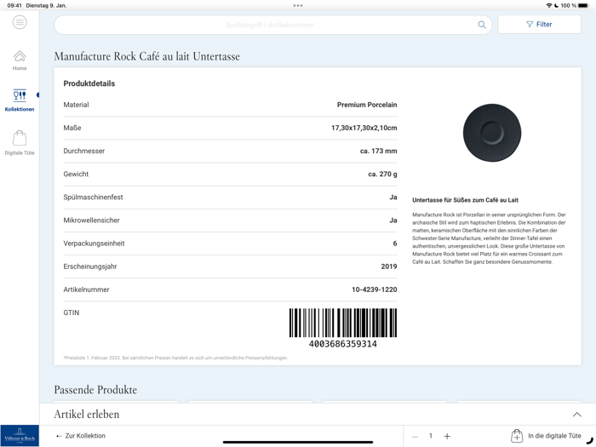Screen dimensions: 596x447
Task: Click the Erscheinungsjahr value 2019
Action: tap(389, 266)
